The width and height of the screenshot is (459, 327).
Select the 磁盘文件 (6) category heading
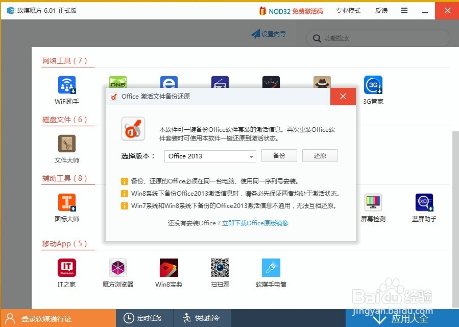tap(65, 120)
